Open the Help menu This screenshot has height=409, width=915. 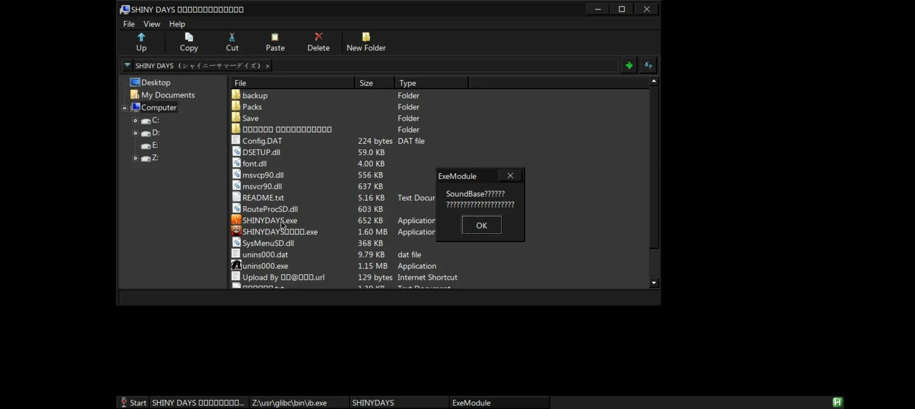[177, 24]
